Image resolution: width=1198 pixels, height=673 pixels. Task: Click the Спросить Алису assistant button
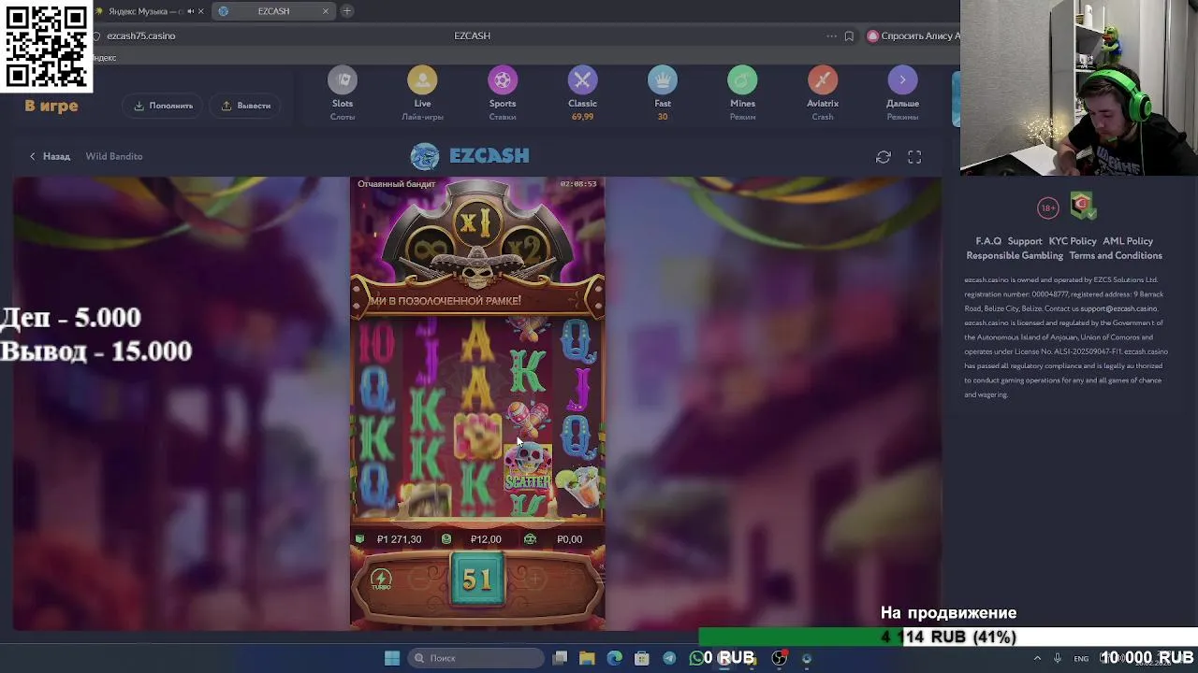tap(913, 36)
